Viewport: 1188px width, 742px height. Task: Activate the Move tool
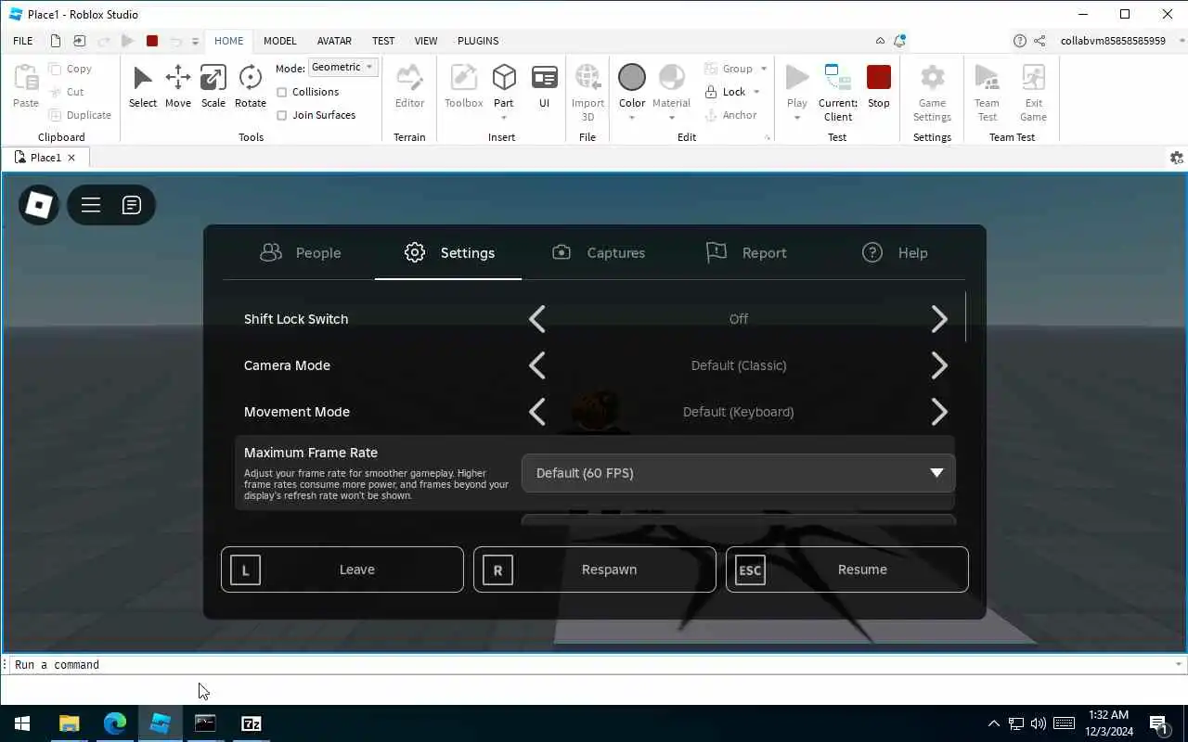click(178, 87)
